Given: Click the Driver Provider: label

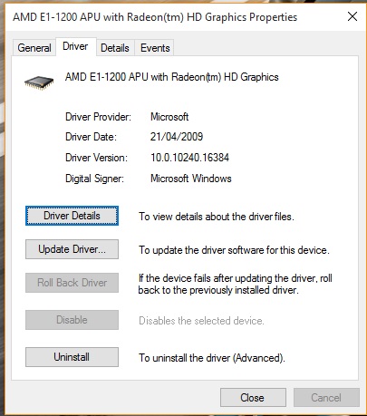Looking at the screenshot, I should coord(98,117).
